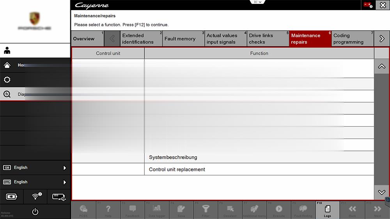The height and width of the screenshot is (219, 390).
Task: Select the Systembeschreibung function row
Action: (223, 157)
